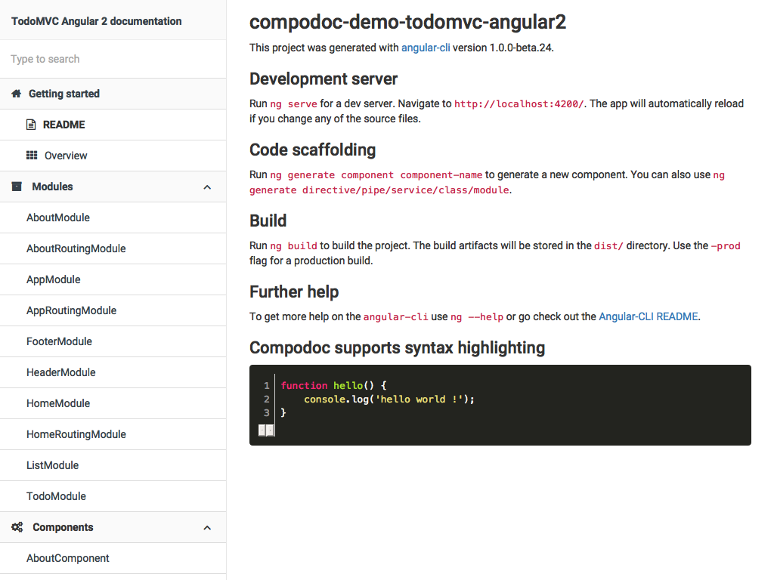774x580 pixels.
Task: Open HeaderModule documentation
Action: [x=113, y=372]
